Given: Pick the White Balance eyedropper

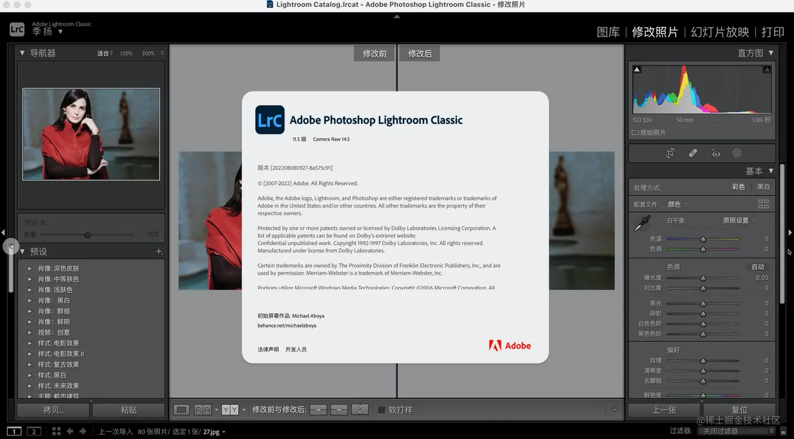Looking at the screenshot, I should (642, 223).
